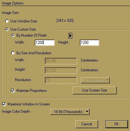Click the window size readout [343 x 320]
130x131 pixels.
(65, 21)
